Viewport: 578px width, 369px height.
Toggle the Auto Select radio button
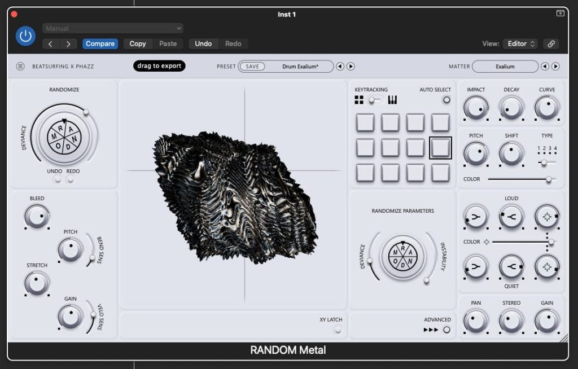pyautogui.click(x=446, y=100)
